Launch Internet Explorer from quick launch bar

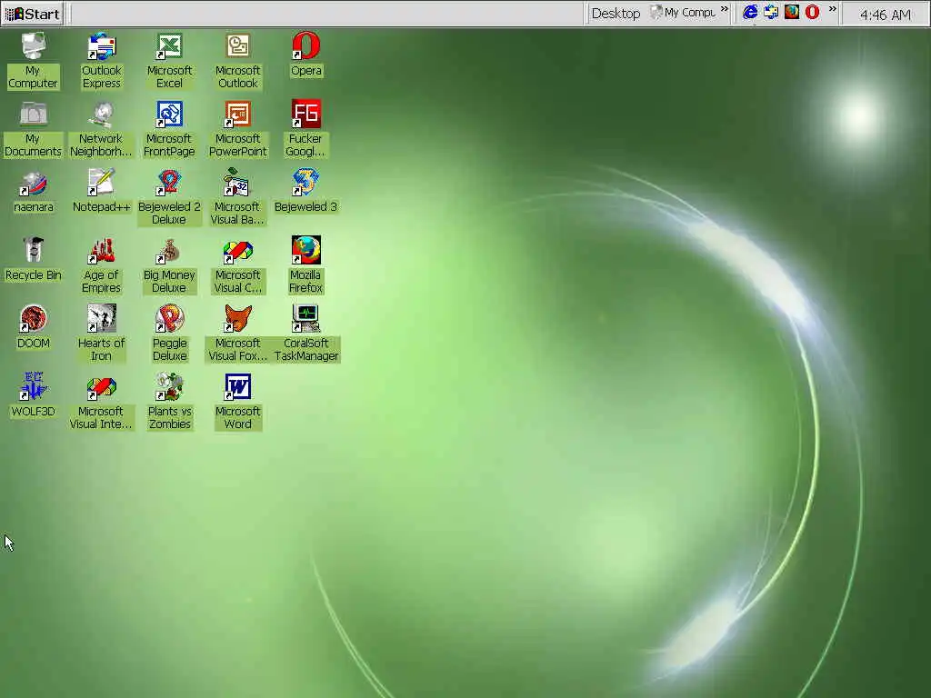750,13
